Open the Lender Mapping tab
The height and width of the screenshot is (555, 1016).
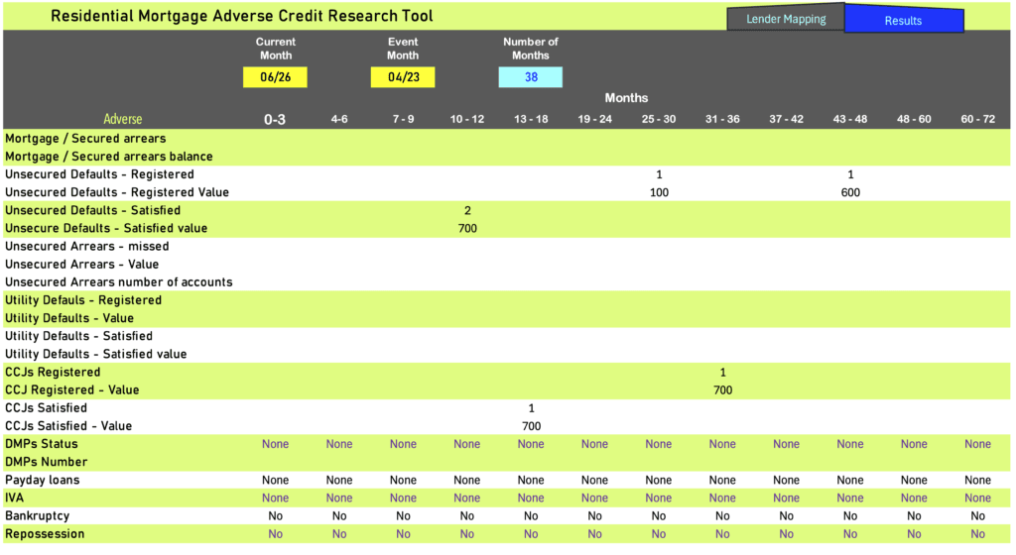(x=786, y=19)
